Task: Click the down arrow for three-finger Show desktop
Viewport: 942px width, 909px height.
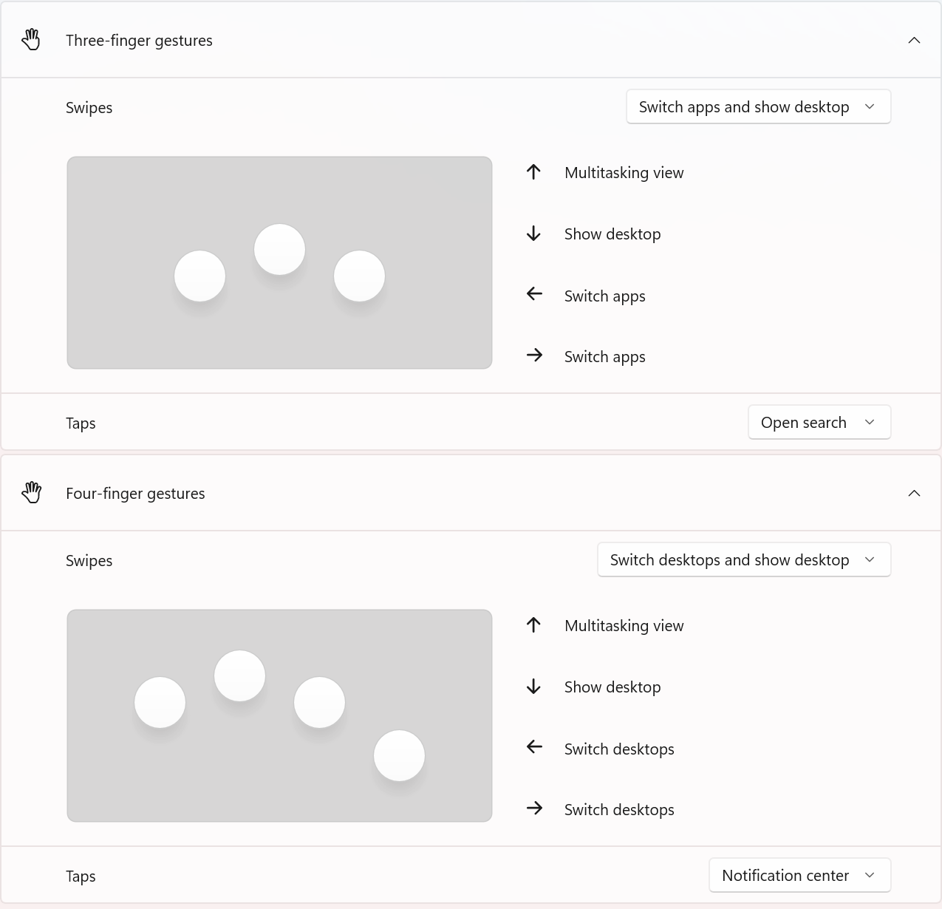Action: point(534,234)
